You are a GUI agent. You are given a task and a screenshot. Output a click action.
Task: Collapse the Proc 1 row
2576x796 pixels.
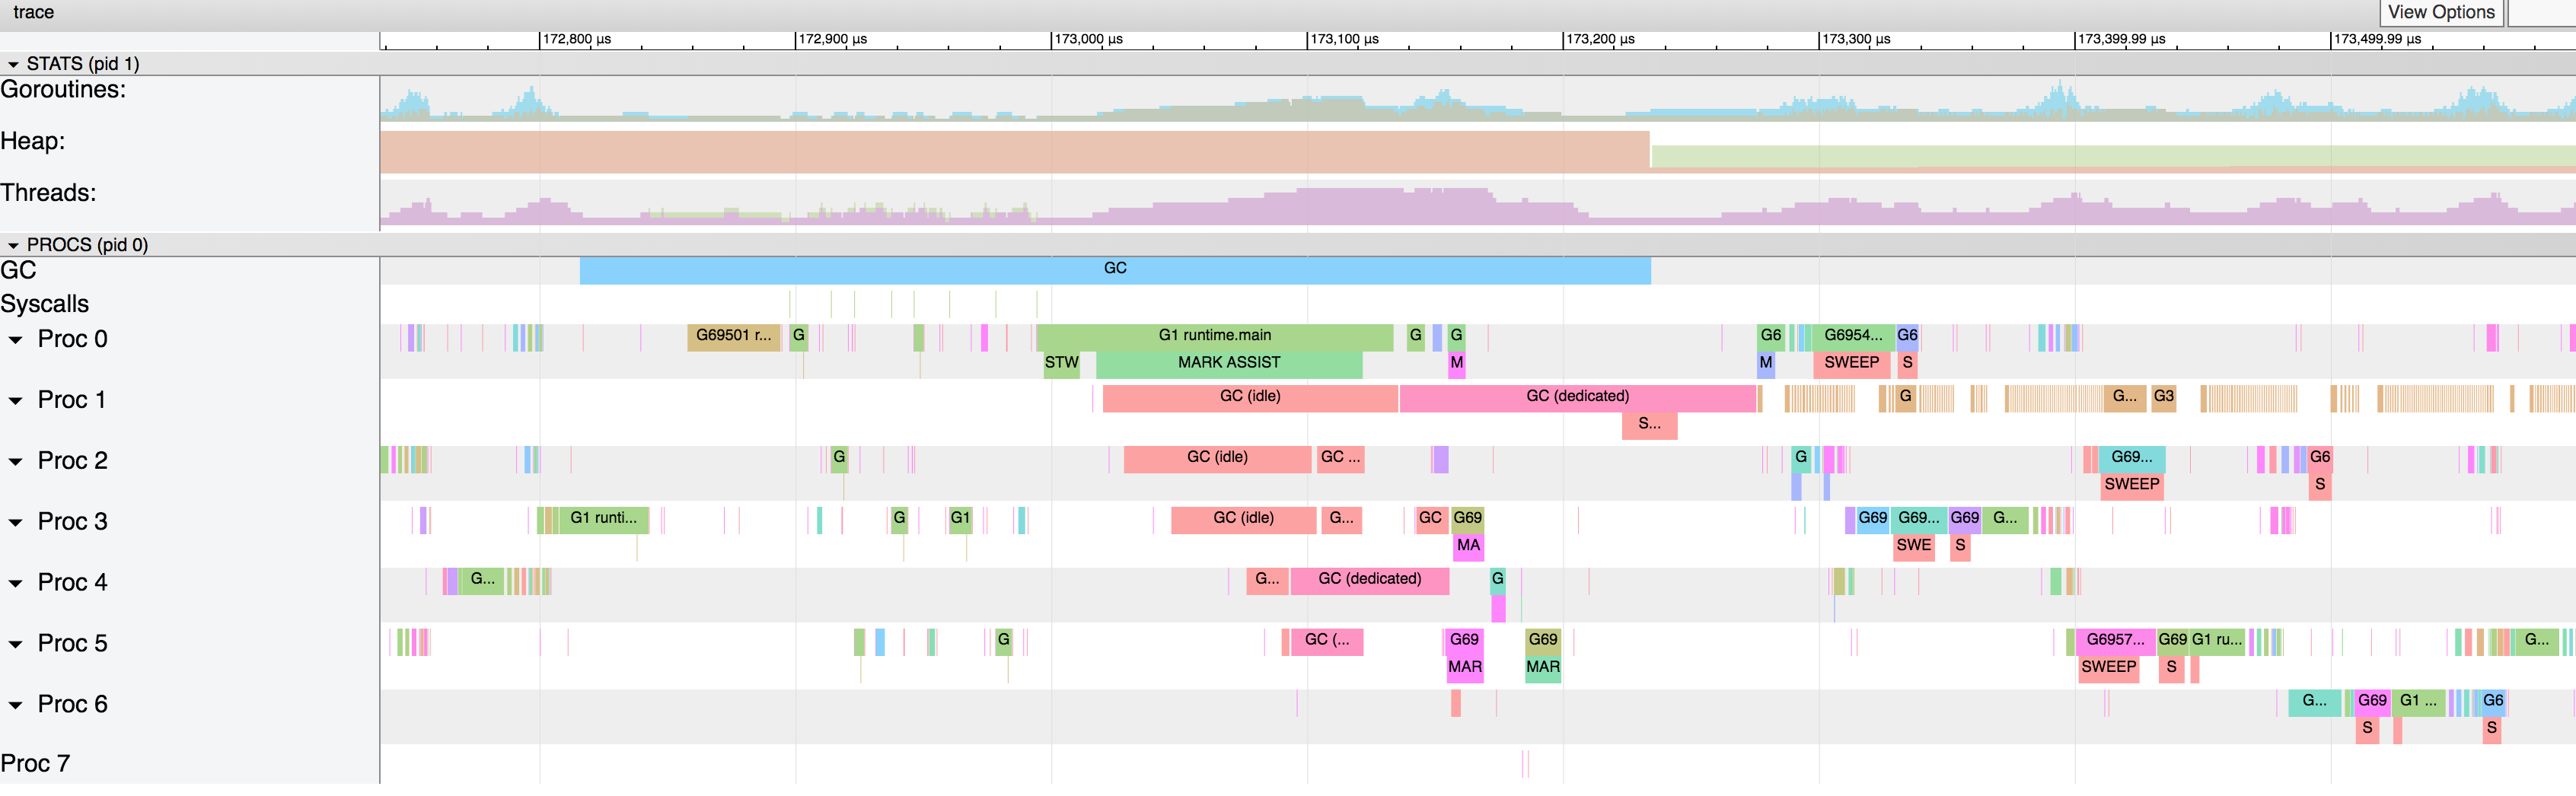click(x=16, y=401)
